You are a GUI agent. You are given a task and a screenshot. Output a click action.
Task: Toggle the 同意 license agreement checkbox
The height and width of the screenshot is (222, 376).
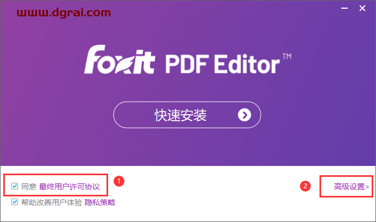tap(15, 186)
